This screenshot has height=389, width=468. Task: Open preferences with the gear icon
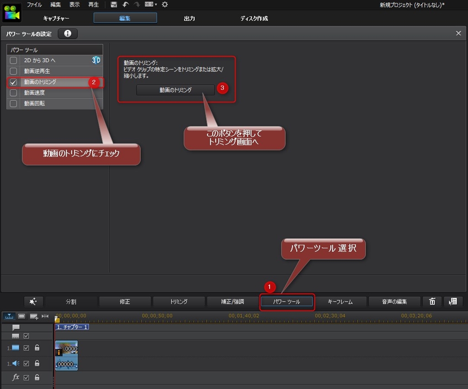(165, 5)
